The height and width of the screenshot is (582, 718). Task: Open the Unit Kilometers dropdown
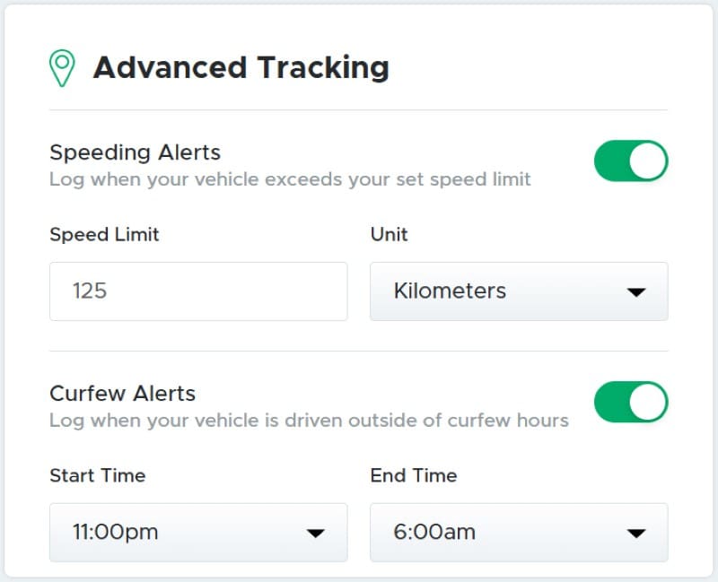[x=519, y=291]
